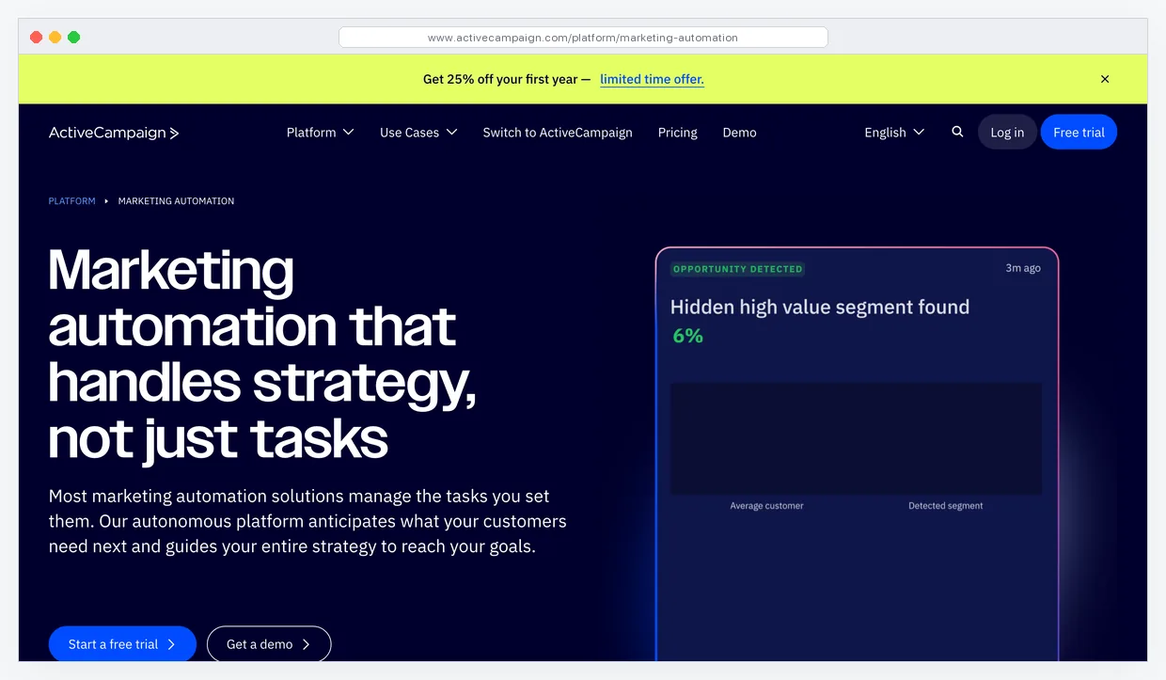Screen dimensions: 1166x680
Task: Click the green macOS maximize button
Action: (74, 37)
